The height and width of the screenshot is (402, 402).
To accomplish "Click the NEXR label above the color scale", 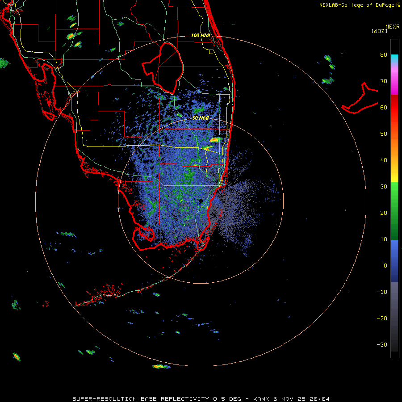I will 392,27.
